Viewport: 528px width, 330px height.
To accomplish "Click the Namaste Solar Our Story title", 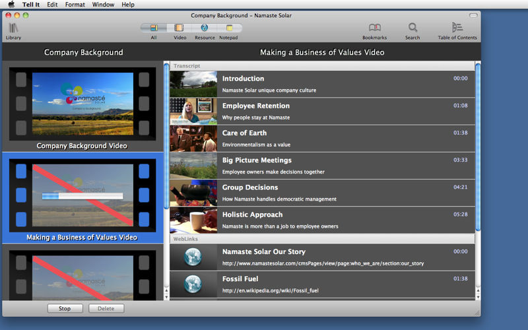I will point(264,251).
